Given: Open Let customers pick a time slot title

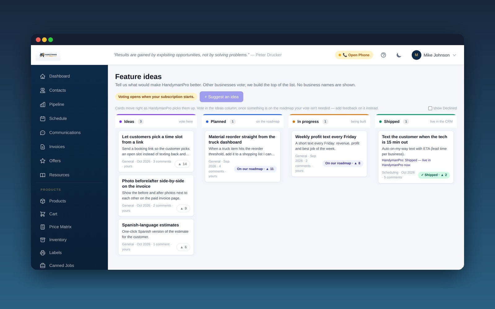Looking at the screenshot, I should tap(152, 139).
